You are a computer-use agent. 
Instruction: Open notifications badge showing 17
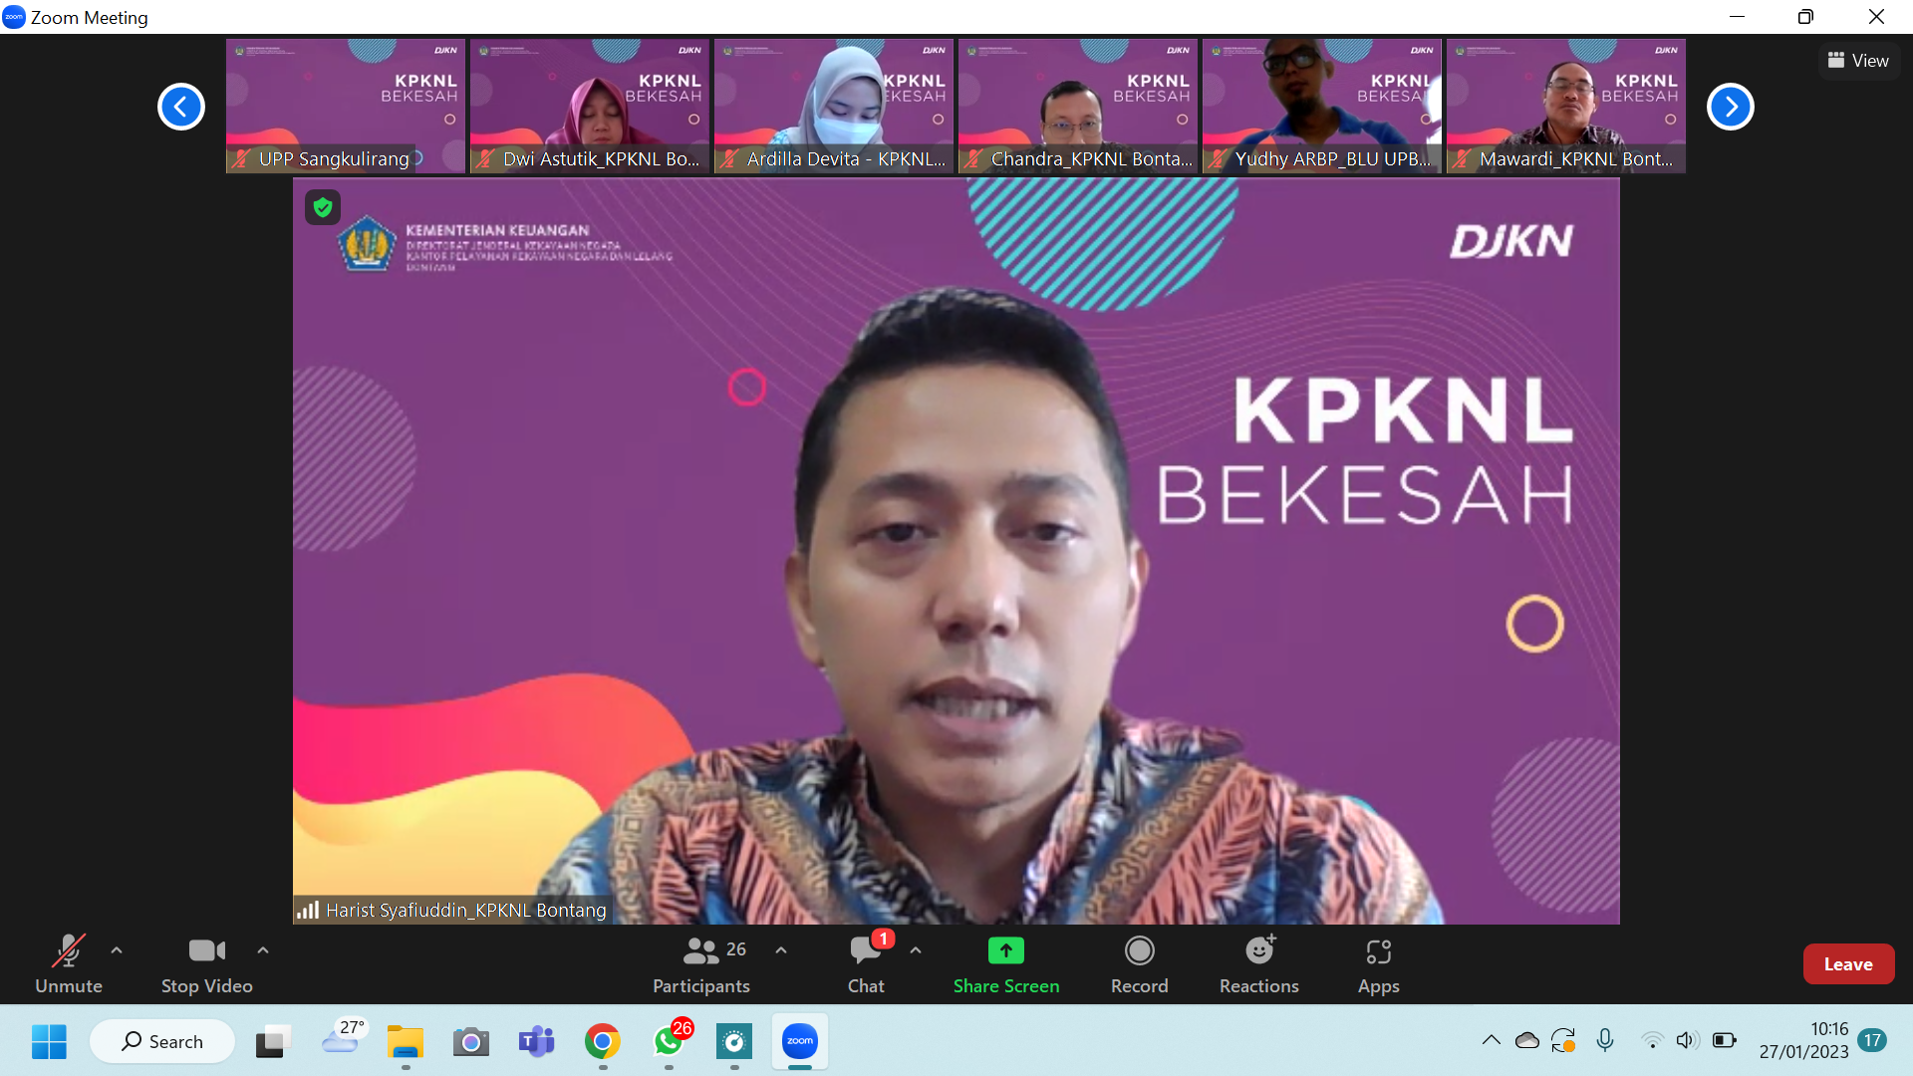(1872, 1040)
